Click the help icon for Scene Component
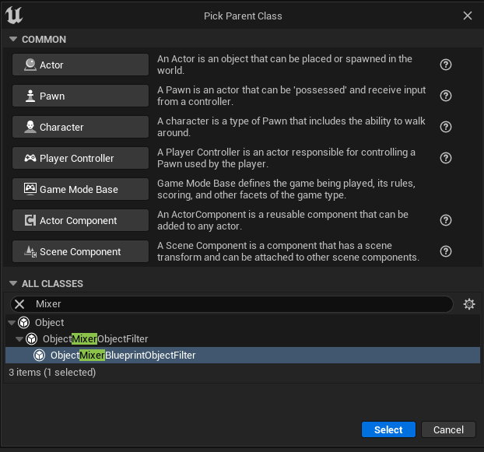The width and height of the screenshot is (484, 452). (x=446, y=251)
